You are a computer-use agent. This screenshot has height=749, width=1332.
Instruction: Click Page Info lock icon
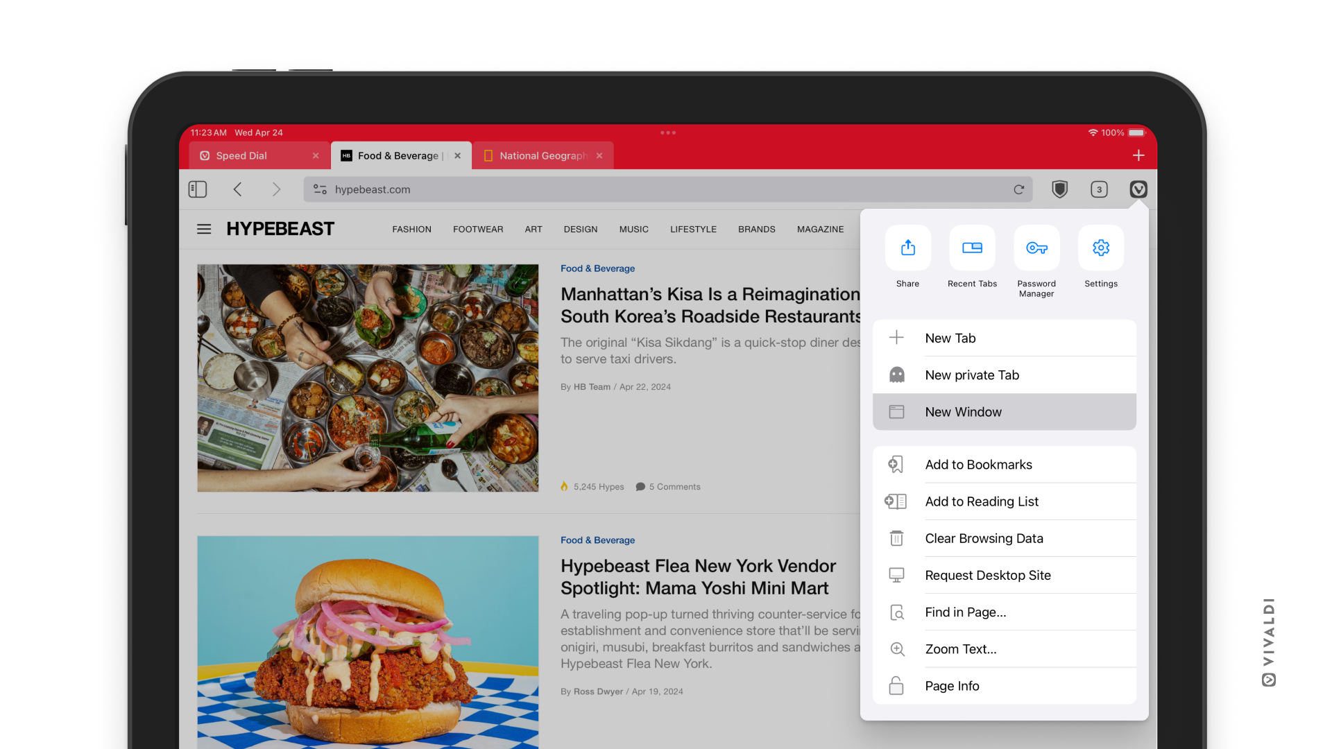pyautogui.click(x=896, y=685)
